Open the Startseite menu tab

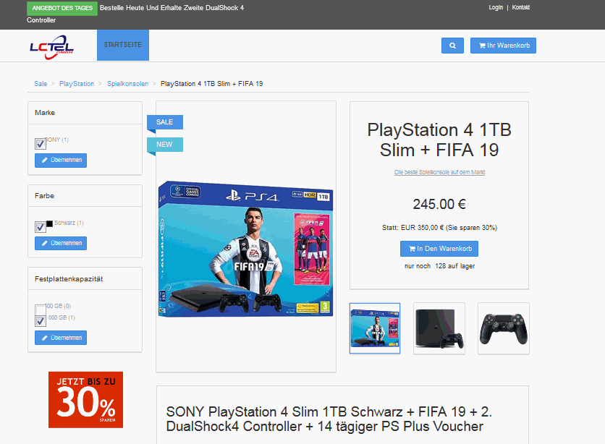point(122,46)
